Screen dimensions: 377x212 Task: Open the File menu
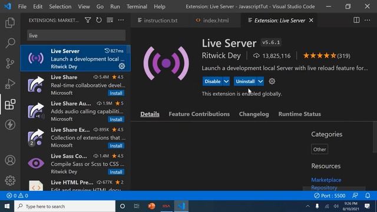[x=22, y=6]
